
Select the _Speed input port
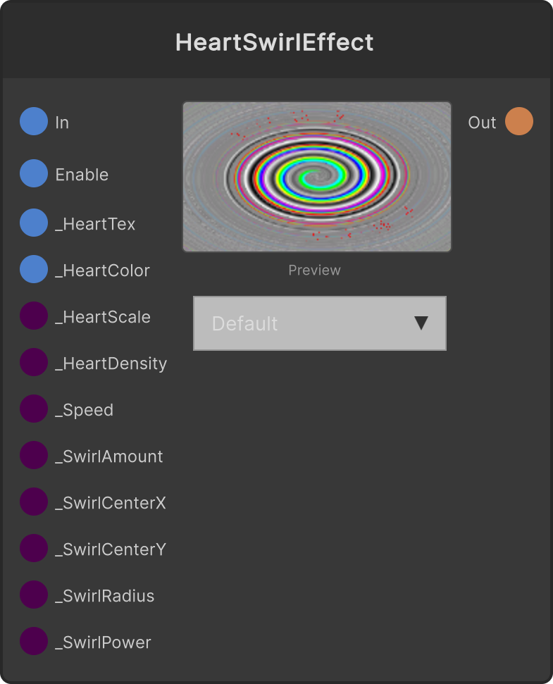(34, 409)
